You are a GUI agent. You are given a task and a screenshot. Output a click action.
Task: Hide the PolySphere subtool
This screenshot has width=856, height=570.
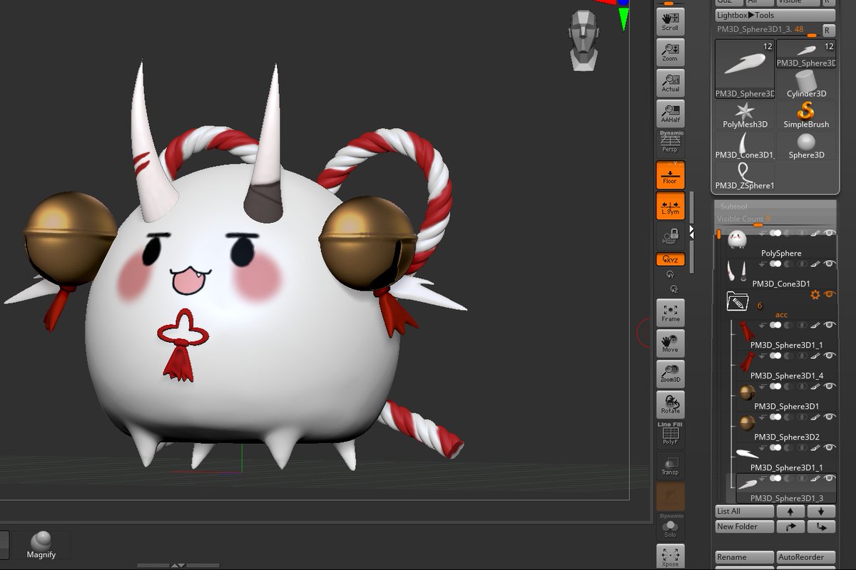[x=830, y=233]
